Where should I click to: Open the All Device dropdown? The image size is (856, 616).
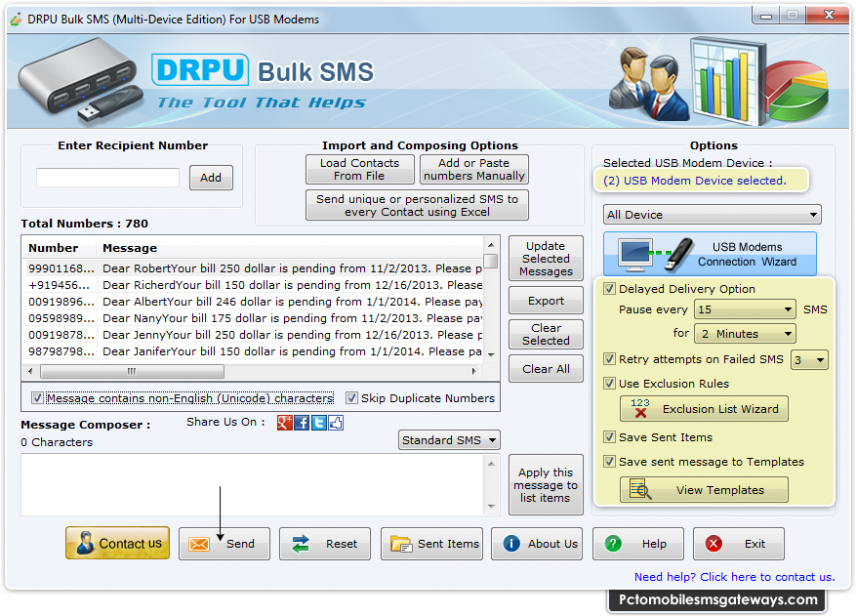[712, 215]
